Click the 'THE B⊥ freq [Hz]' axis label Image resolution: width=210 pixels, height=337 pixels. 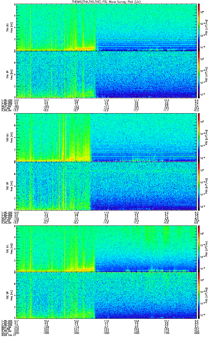[x=10, y=249]
